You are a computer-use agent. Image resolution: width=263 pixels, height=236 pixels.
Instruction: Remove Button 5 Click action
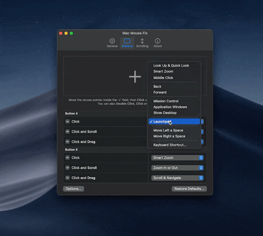68,158
